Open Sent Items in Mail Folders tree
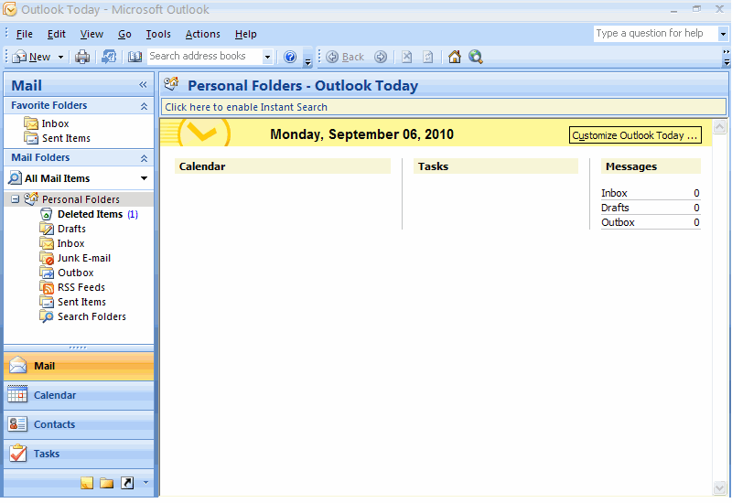This screenshot has height=503, width=732. 81,302
